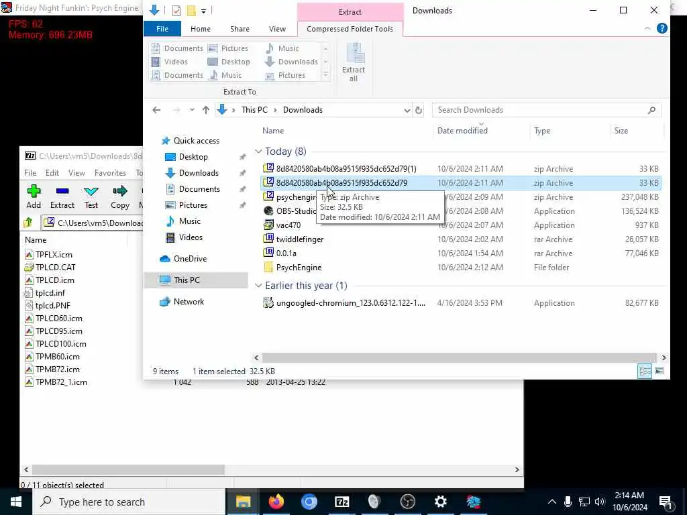Collapse the Today group
687x515 pixels.
click(x=258, y=152)
